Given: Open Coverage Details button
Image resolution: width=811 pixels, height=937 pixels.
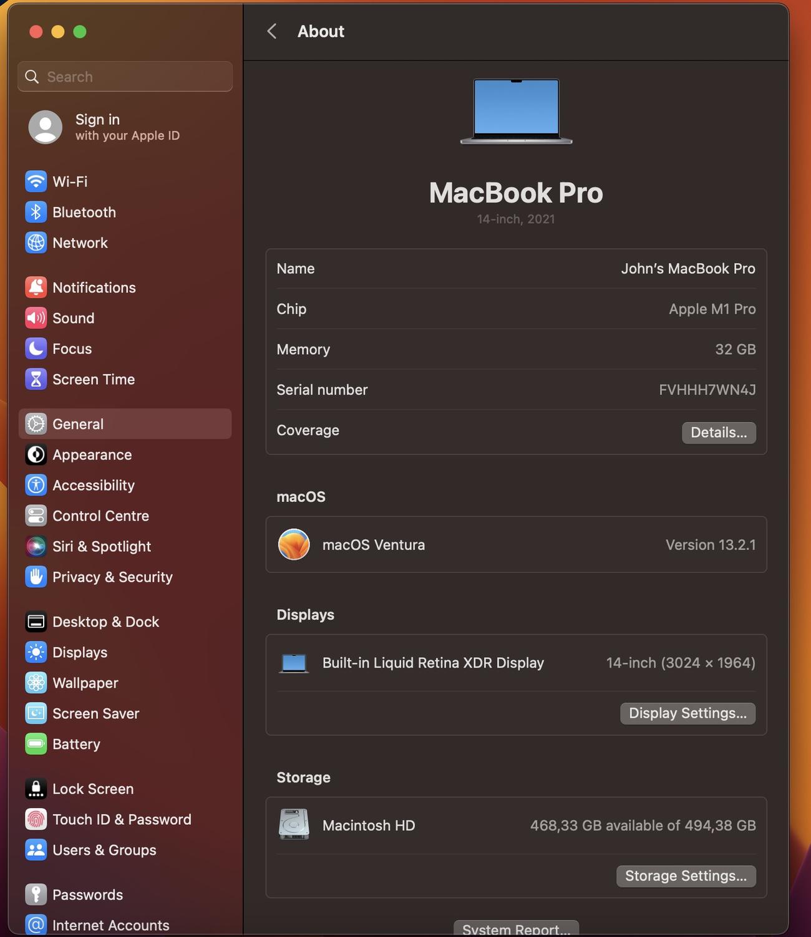Looking at the screenshot, I should pos(719,433).
